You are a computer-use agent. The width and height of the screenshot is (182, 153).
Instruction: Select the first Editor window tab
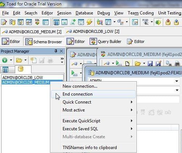pos(11,41)
